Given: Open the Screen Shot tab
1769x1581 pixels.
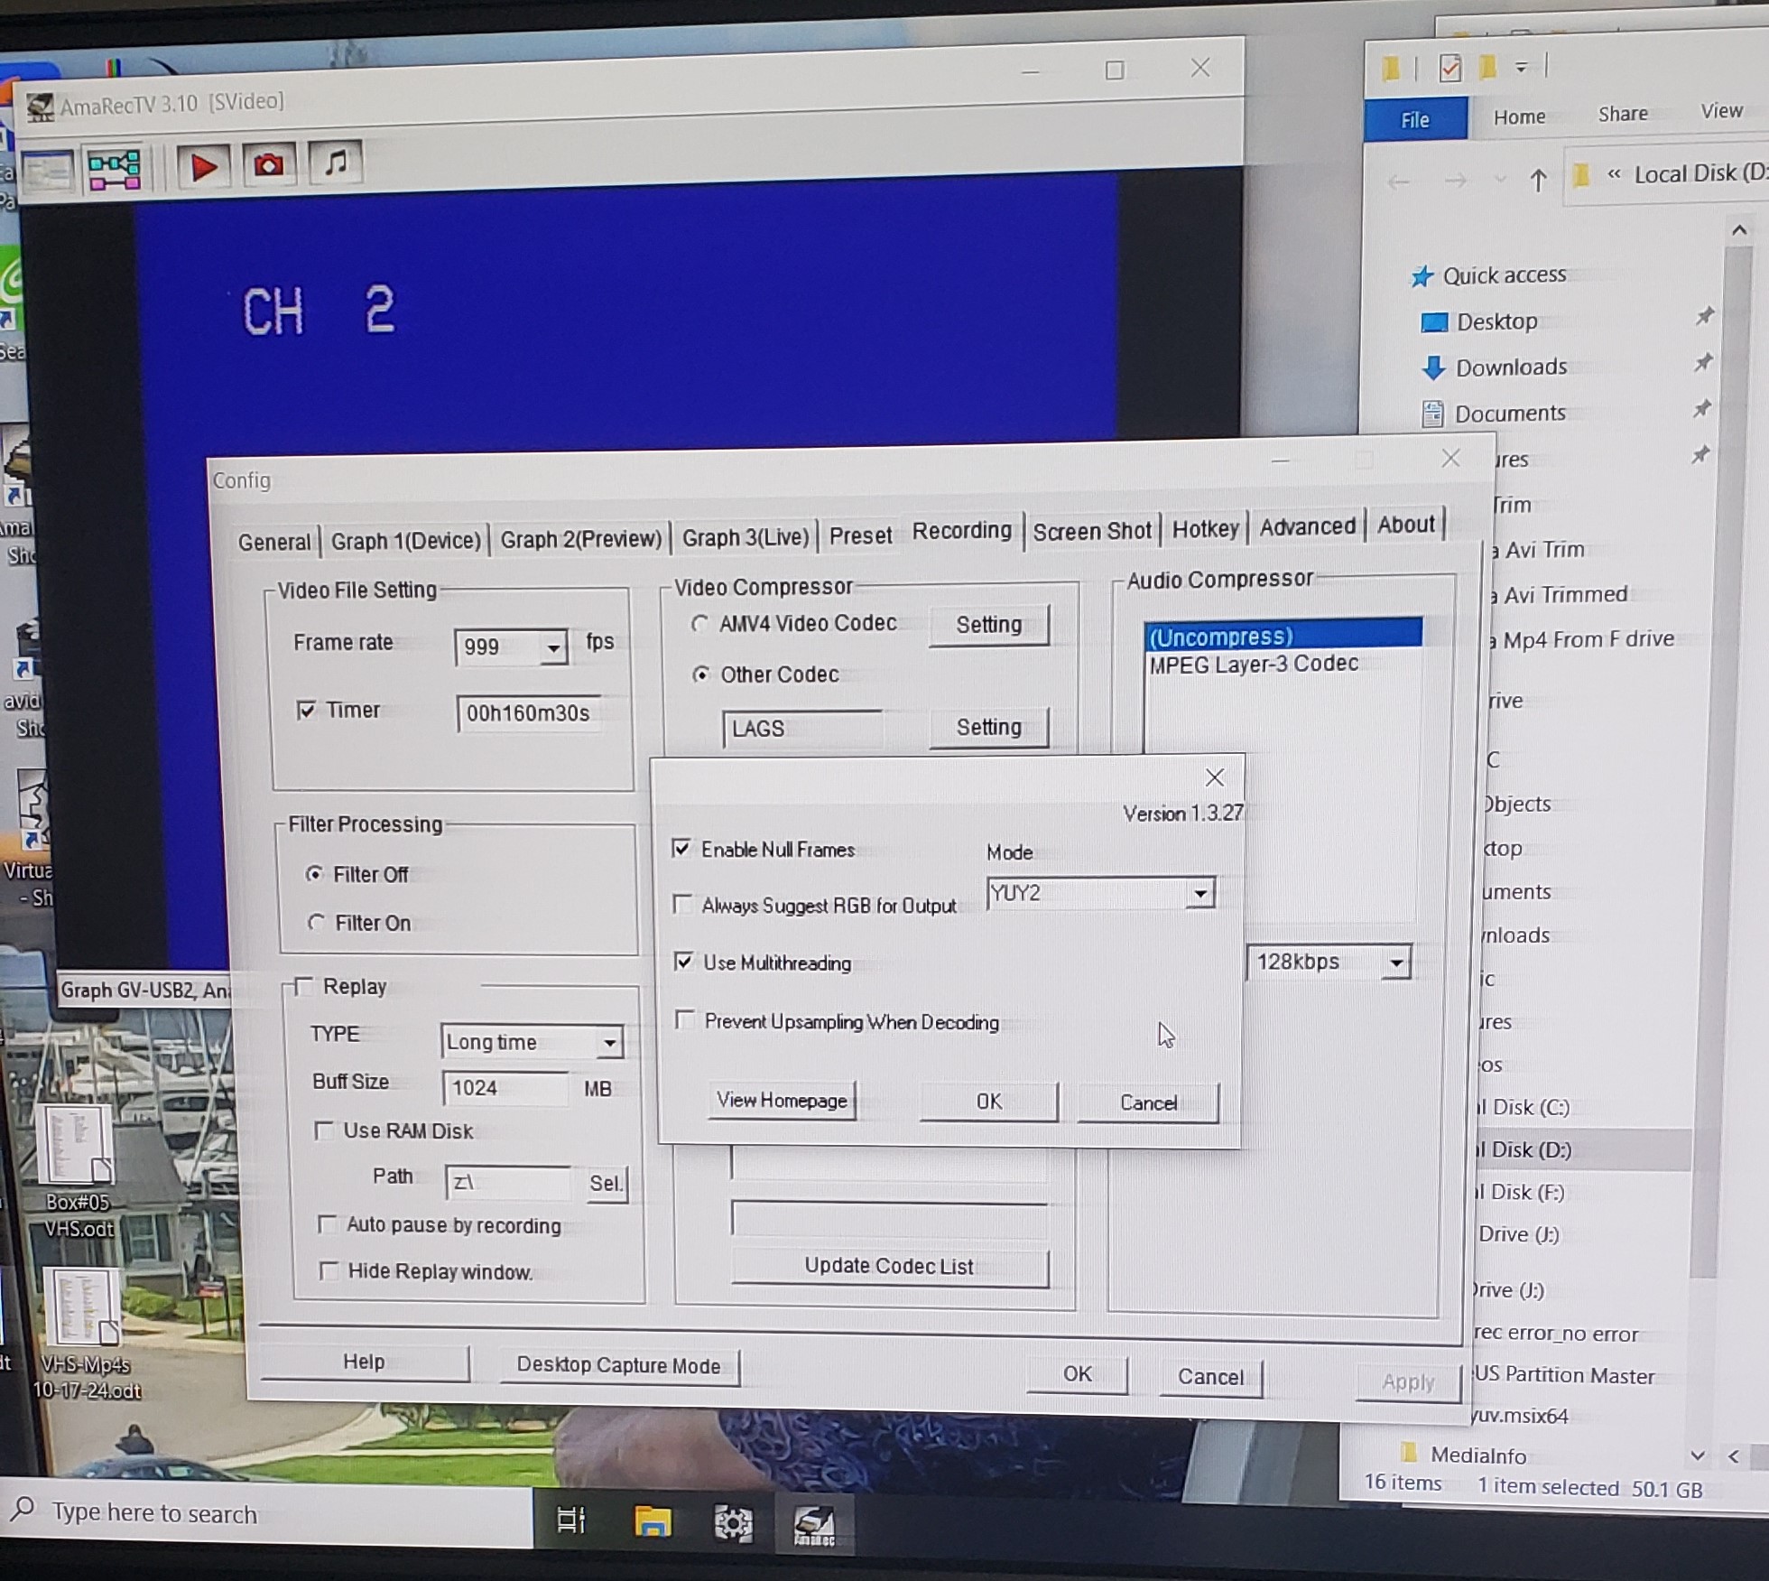Looking at the screenshot, I should click(1092, 531).
